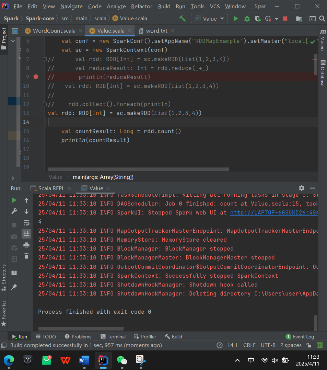327x370 pixels.
Task: Click the print console output icon
Action: 26,245
